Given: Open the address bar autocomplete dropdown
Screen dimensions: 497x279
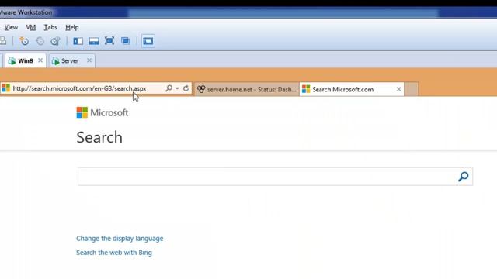Looking at the screenshot, I should (x=177, y=88).
